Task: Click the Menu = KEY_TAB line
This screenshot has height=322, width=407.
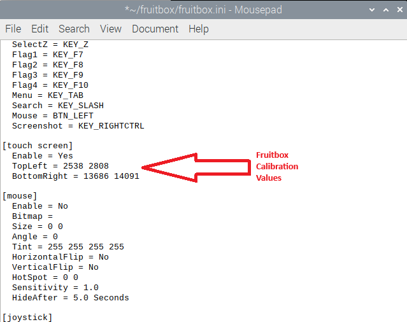Action: click(48, 95)
